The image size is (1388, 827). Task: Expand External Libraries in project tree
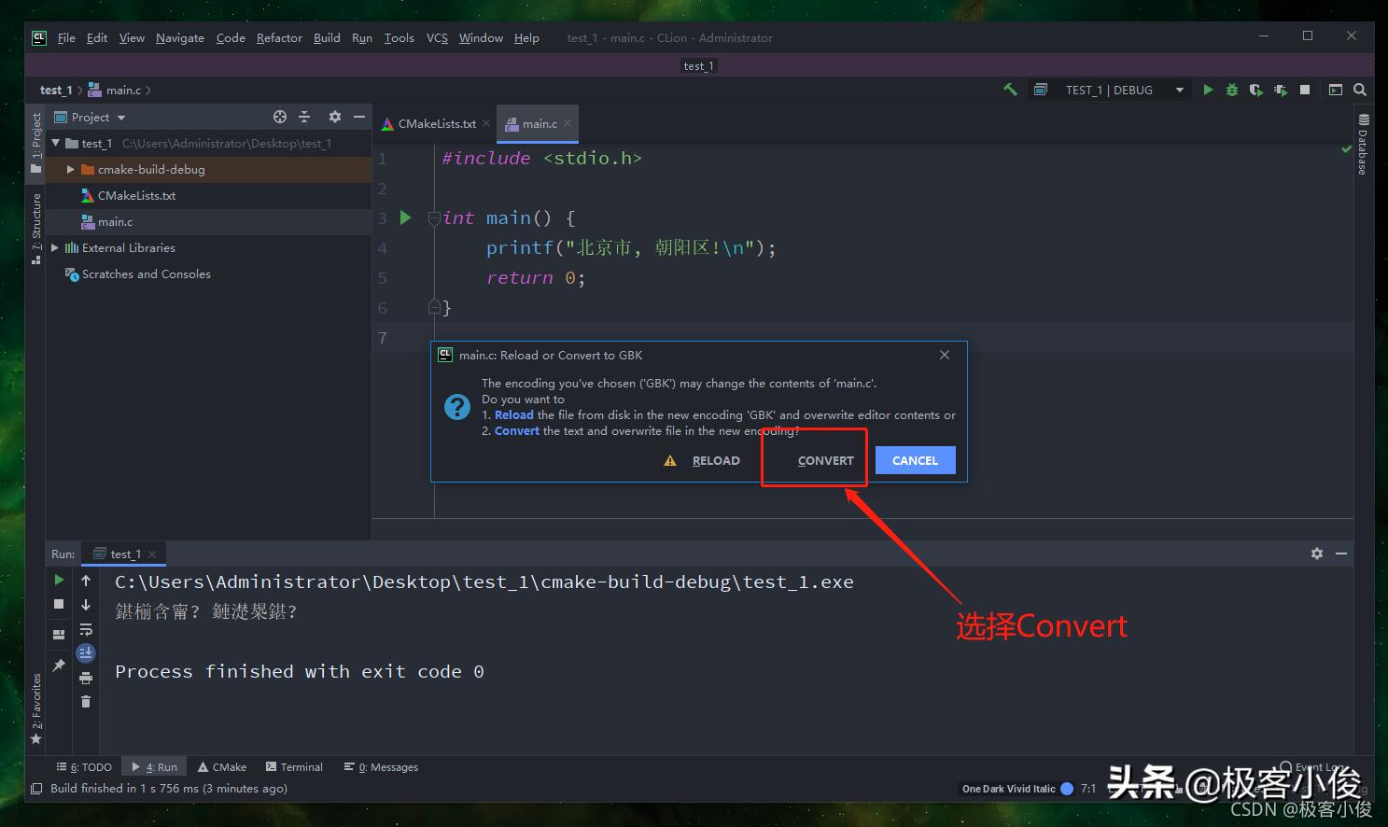click(55, 248)
